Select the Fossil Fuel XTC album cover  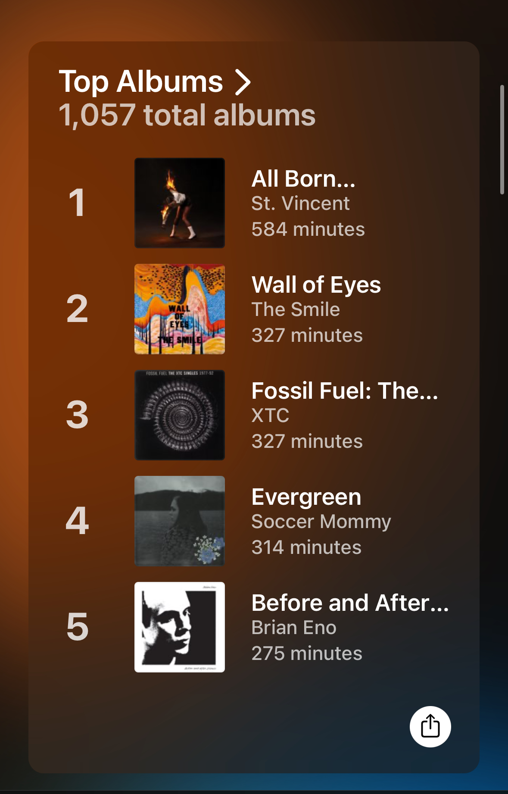[x=180, y=415]
